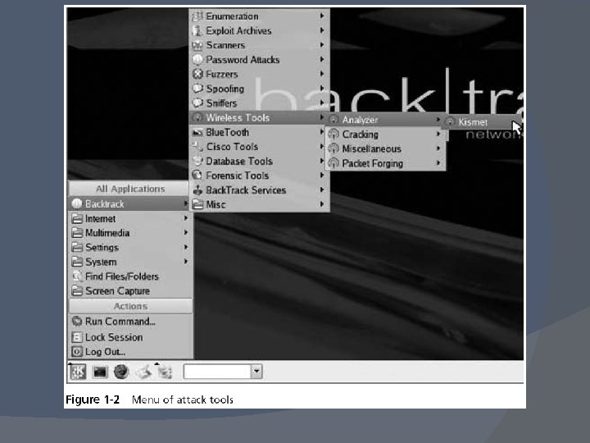Image resolution: width=590 pixels, height=443 pixels.
Task: Click the Run Command gear icon
Action: click(x=77, y=322)
